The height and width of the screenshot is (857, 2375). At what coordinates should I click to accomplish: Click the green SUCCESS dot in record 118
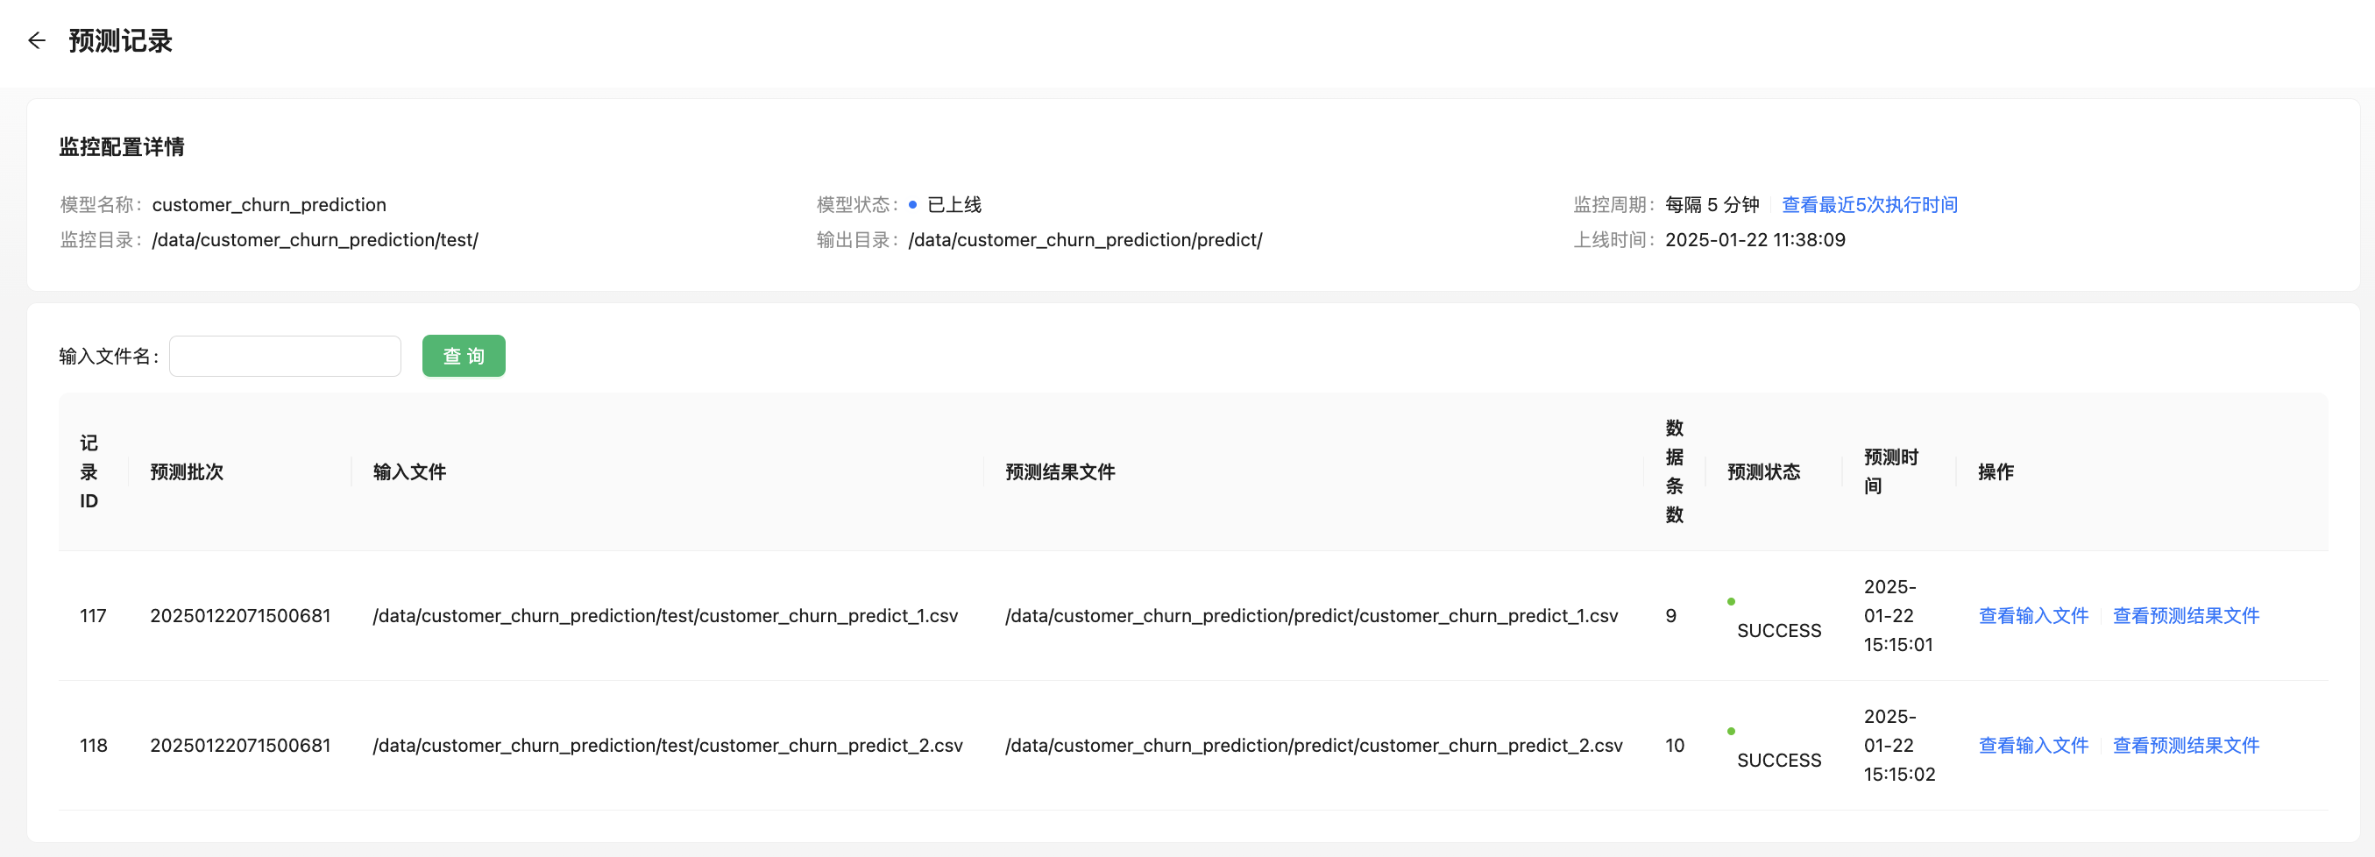coord(1731,732)
